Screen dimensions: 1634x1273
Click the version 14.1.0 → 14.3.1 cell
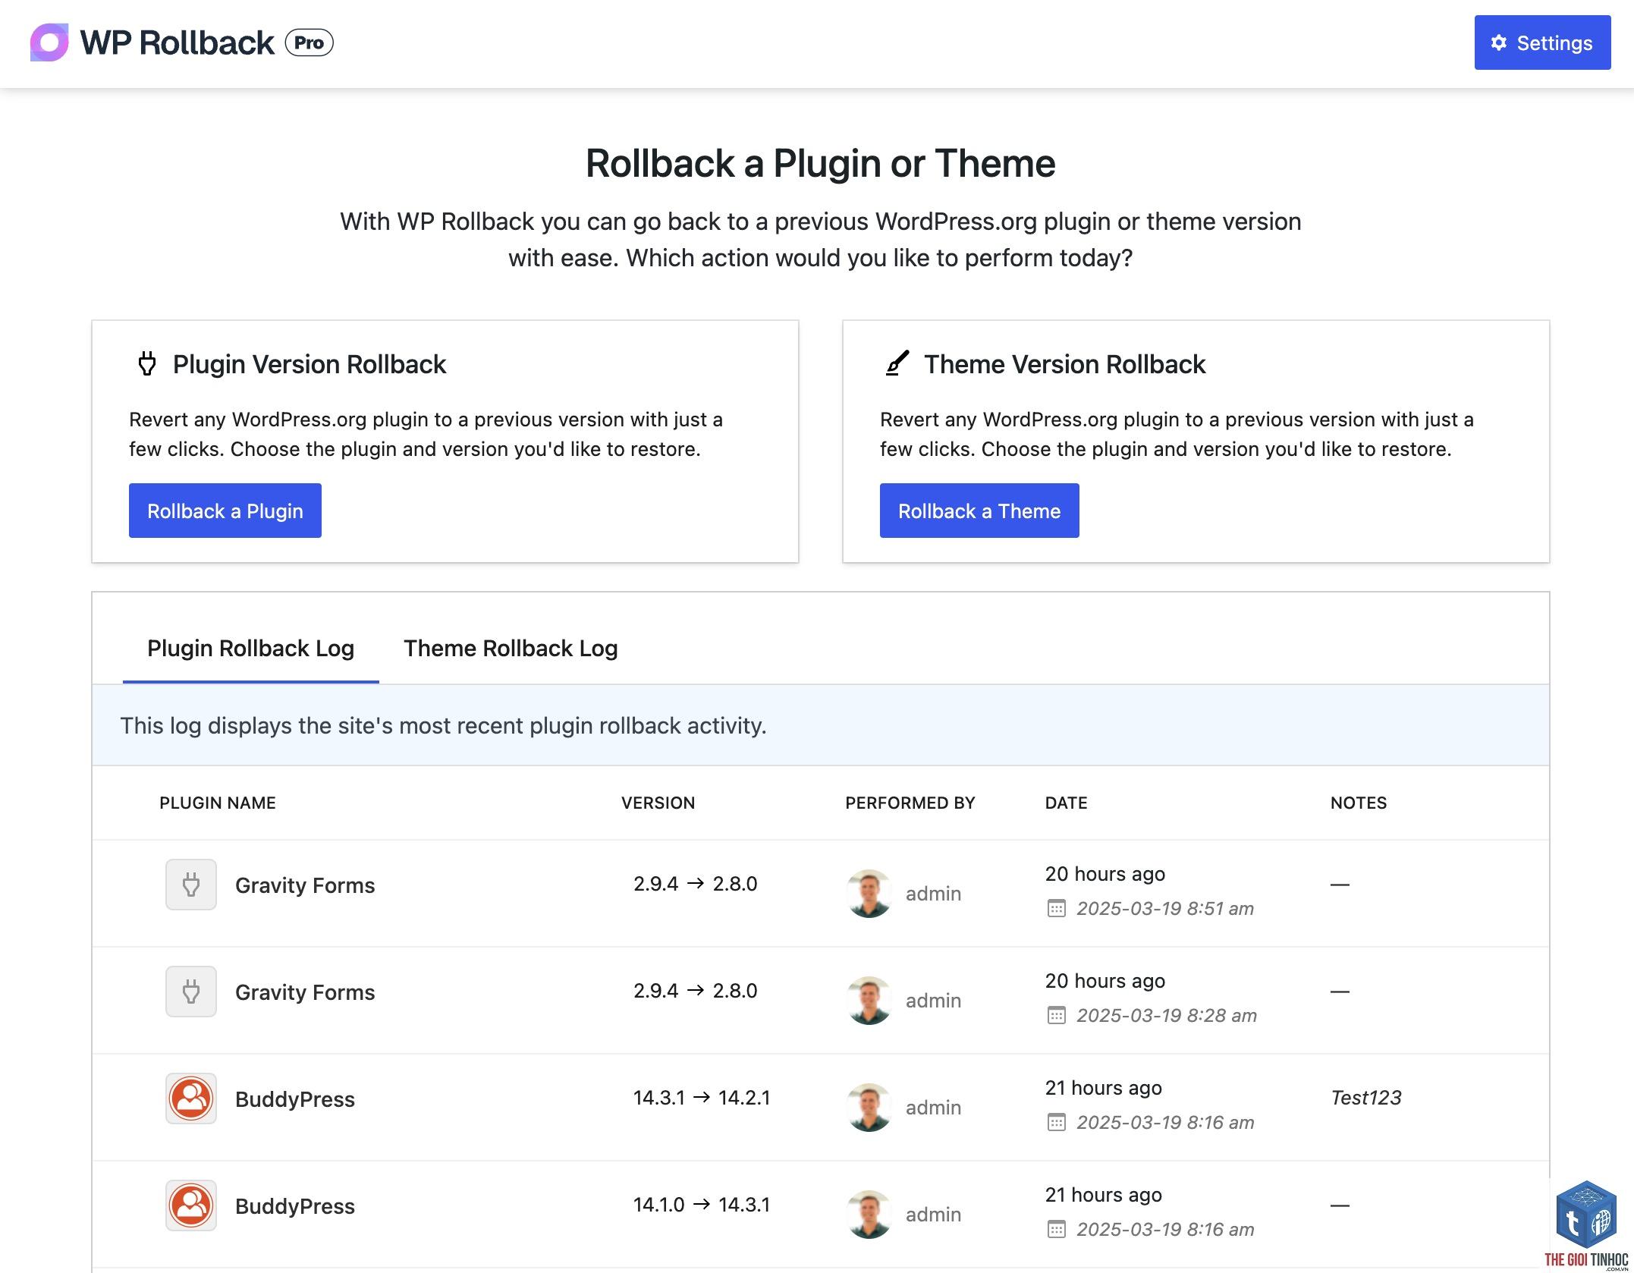(702, 1205)
